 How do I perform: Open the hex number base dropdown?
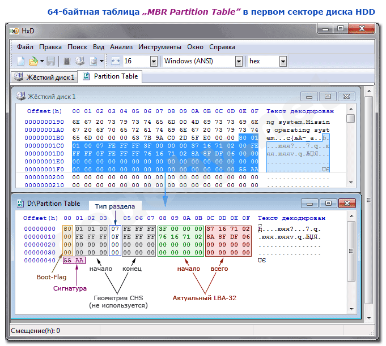[x=282, y=61]
